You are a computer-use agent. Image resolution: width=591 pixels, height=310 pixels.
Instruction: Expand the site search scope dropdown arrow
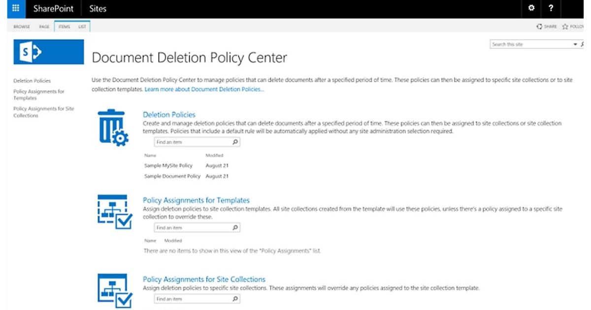click(x=575, y=44)
